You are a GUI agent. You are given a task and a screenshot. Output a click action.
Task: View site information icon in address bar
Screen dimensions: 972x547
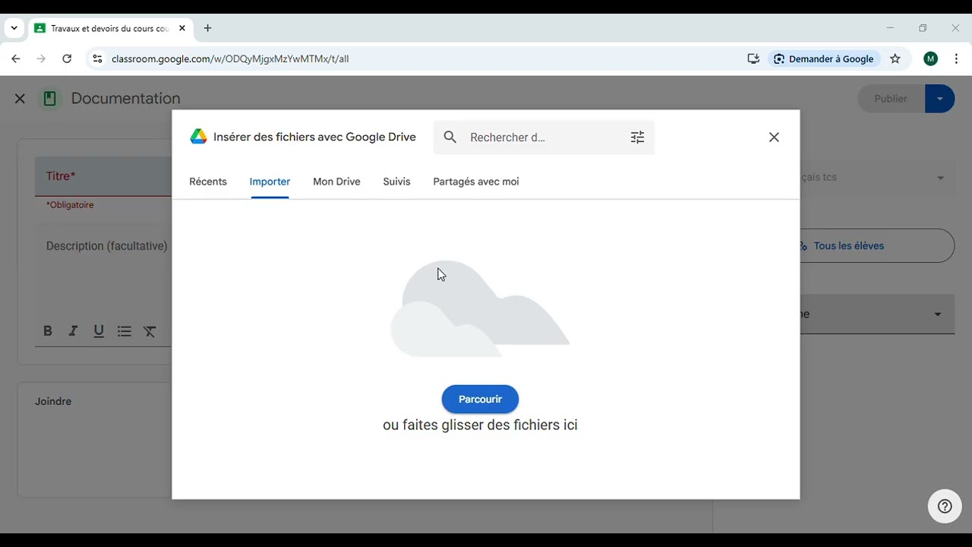click(x=97, y=58)
